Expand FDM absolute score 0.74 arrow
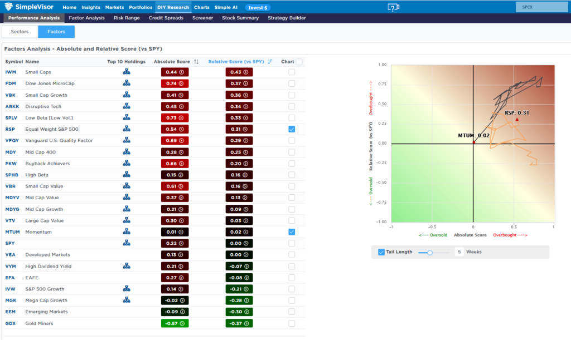The height and width of the screenshot is (340, 571). (x=181, y=83)
